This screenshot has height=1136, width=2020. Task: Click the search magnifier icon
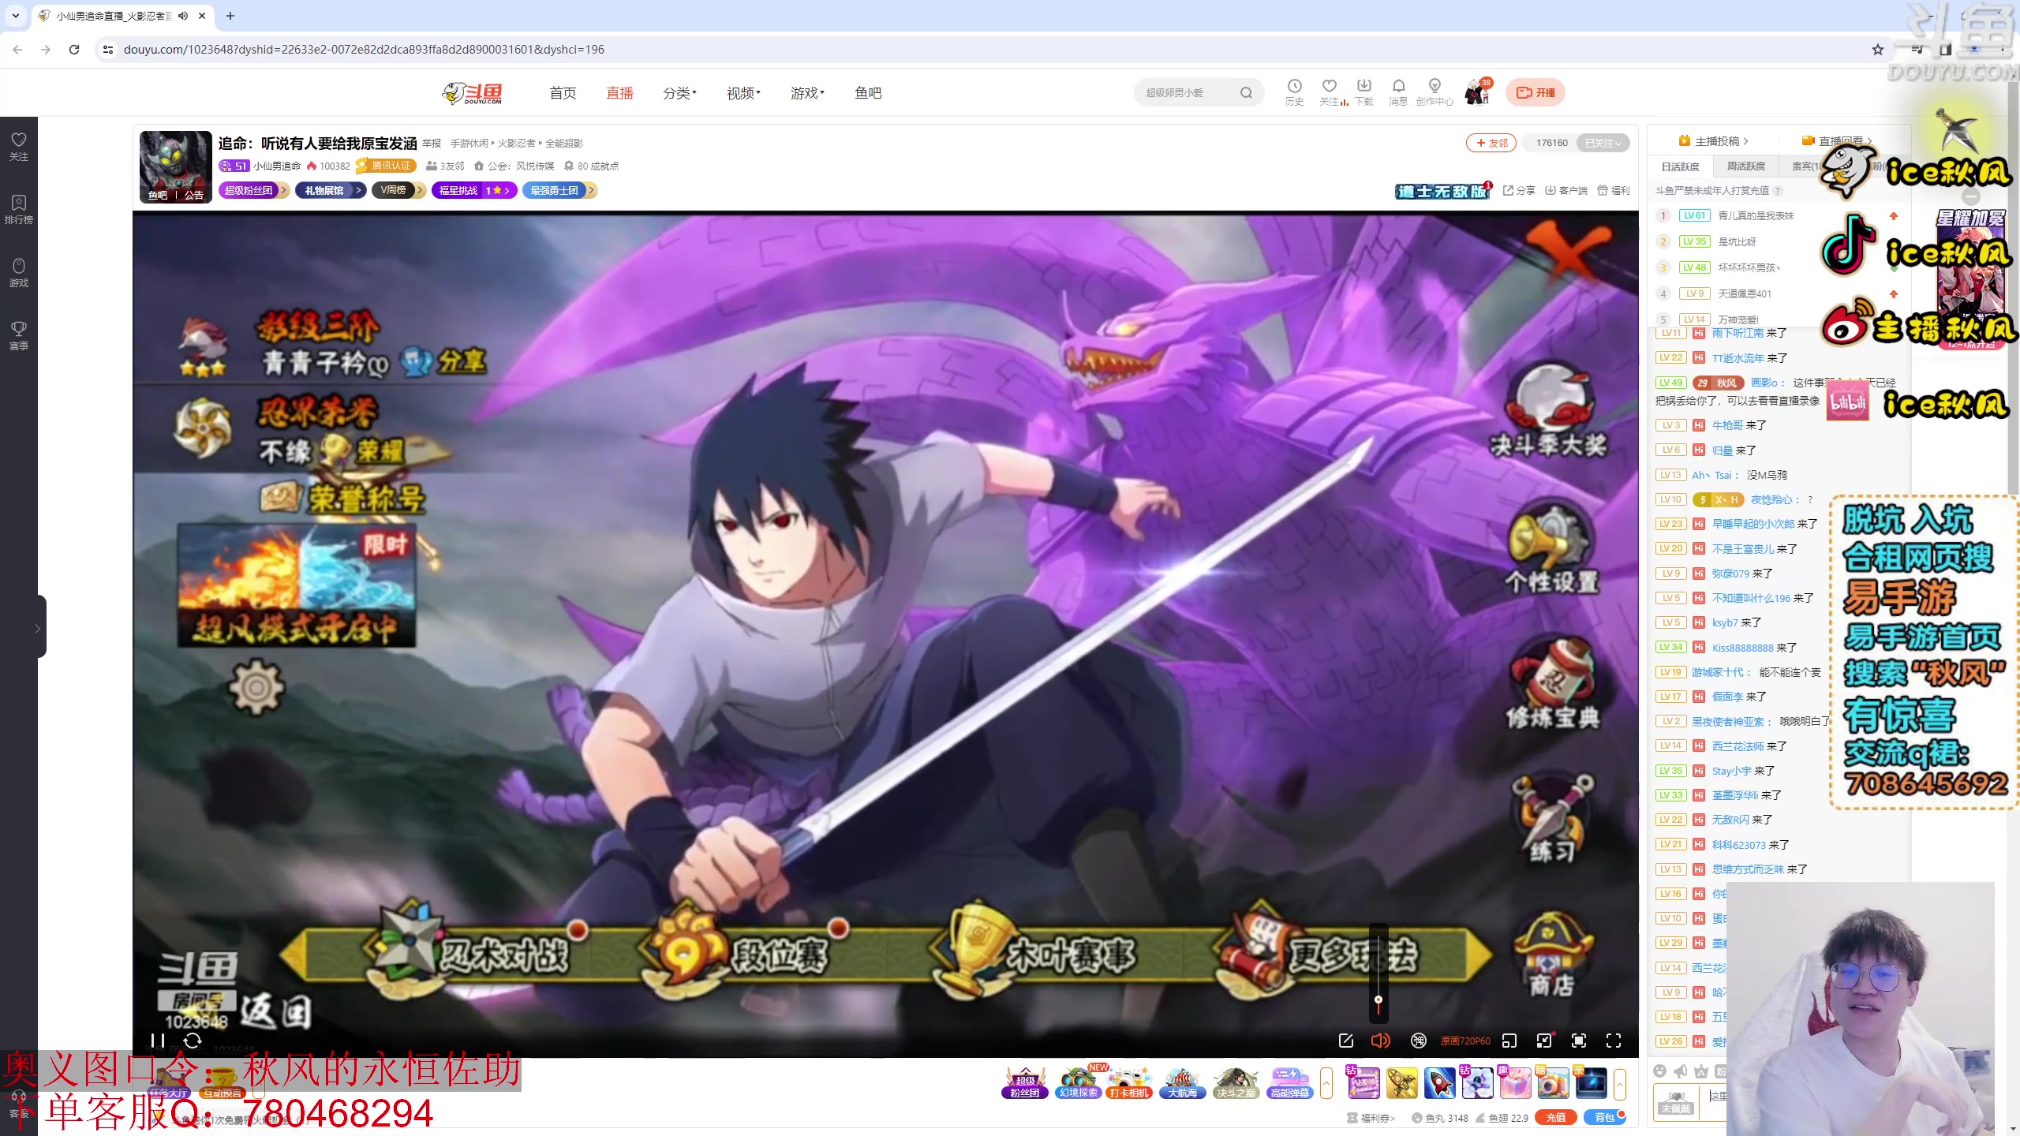[1246, 92]
